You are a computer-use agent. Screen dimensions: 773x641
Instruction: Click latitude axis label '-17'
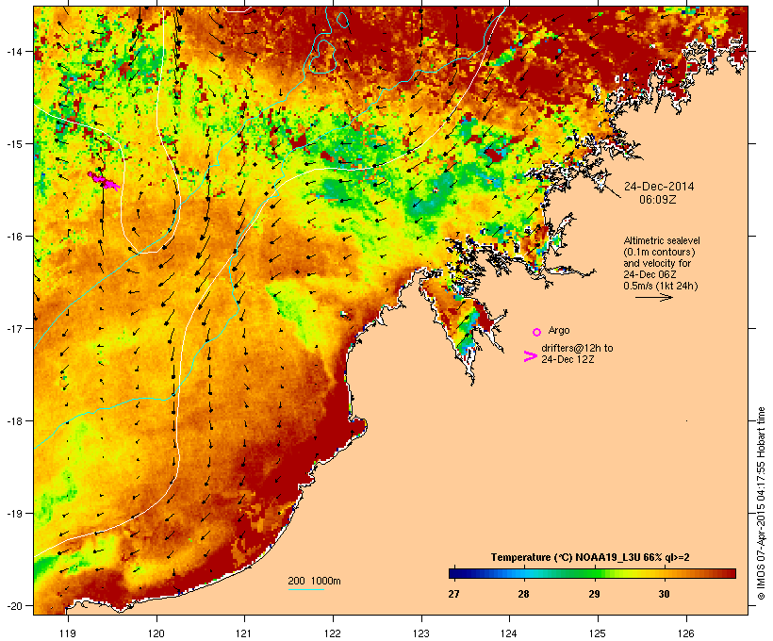(13, 328)
